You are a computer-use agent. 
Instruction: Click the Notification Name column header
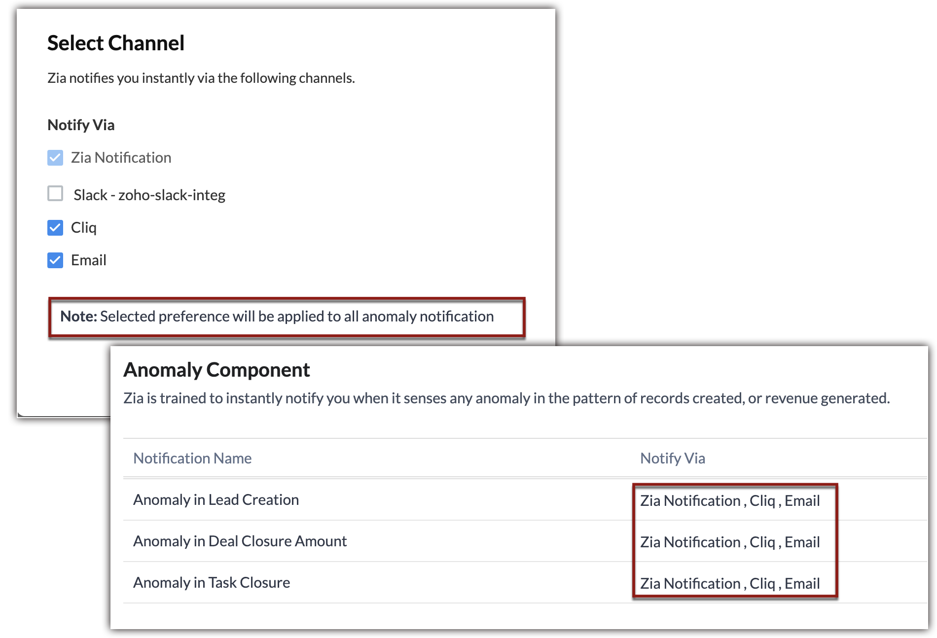point(192,459)
